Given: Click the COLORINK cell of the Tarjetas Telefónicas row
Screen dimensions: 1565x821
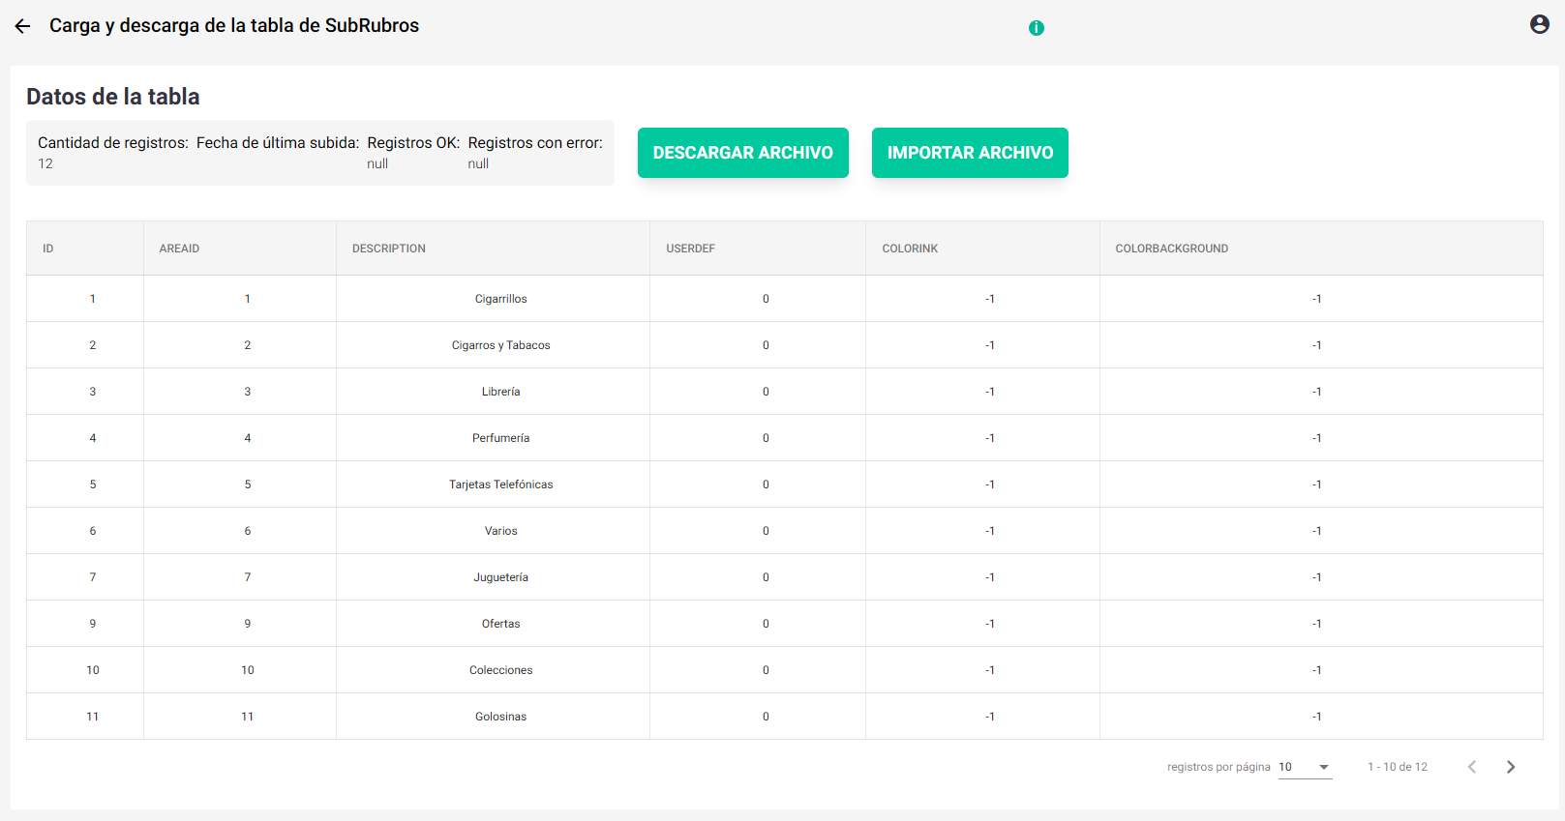Looking at the screenshot, I should click(x=982, y=484).
